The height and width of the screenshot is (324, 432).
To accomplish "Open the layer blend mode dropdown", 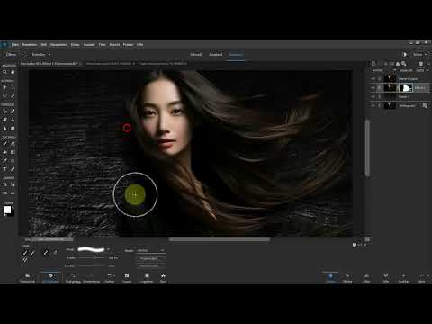I will [x=384, y=70].
